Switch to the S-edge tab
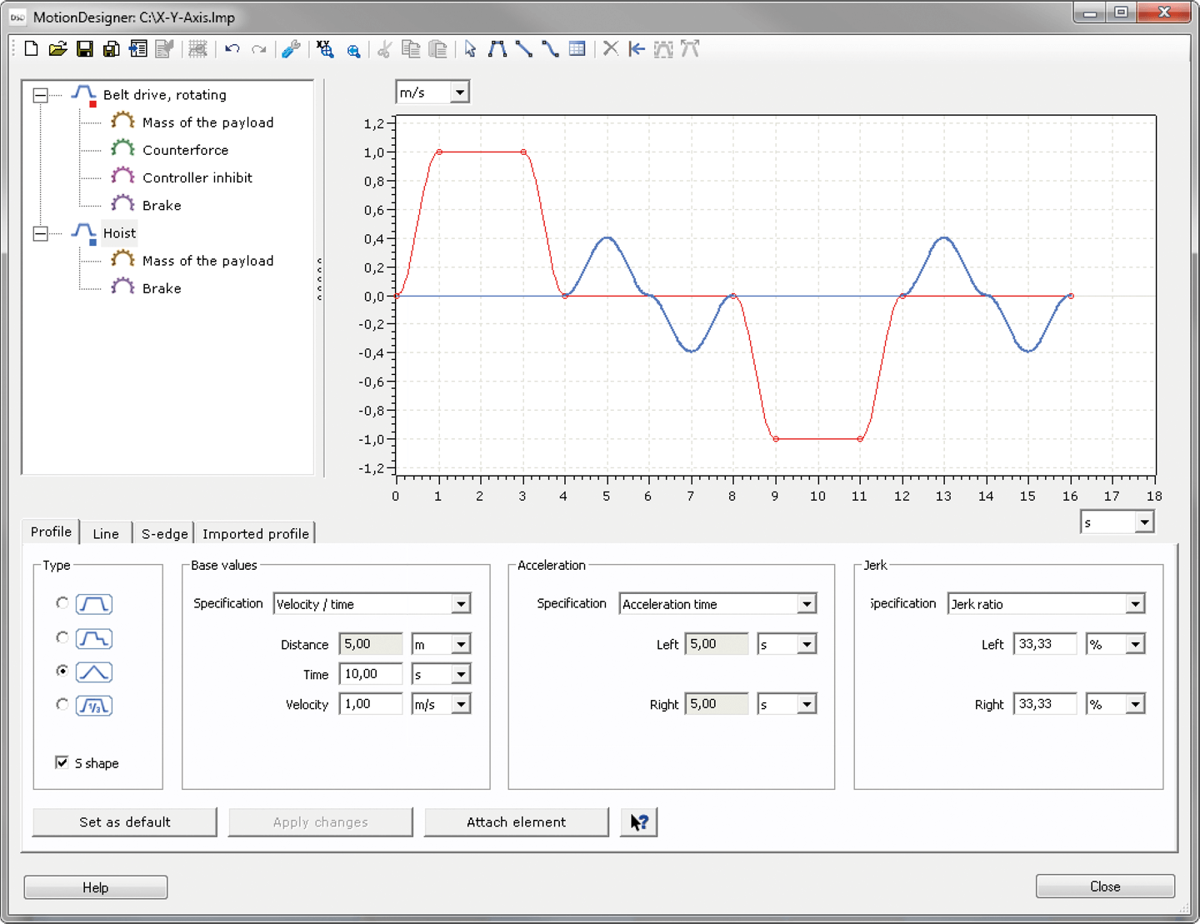 pos(164,533)
